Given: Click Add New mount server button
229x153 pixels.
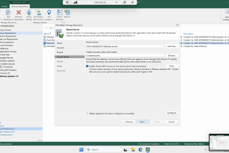Looking at the screenshot, I should click(x=172, y=46).
